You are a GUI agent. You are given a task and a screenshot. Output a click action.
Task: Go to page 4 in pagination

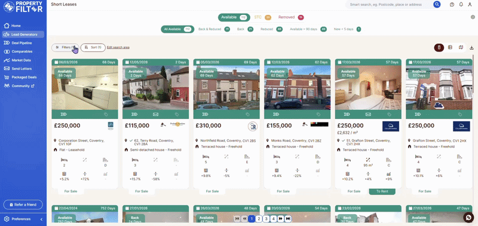click(x=274, y=219)
